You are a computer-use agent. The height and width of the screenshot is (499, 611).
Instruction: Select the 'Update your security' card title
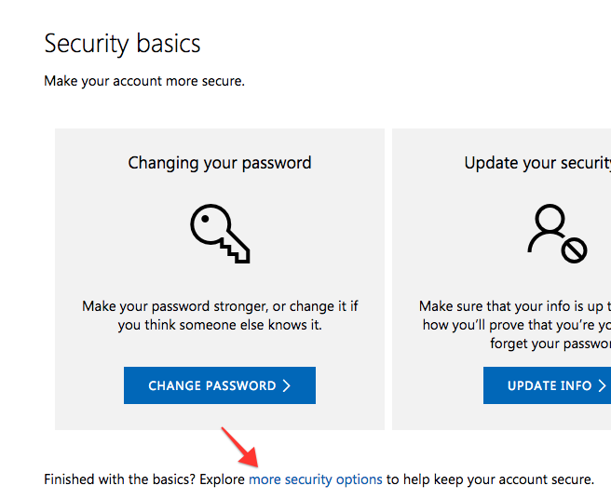pos(537,163)
